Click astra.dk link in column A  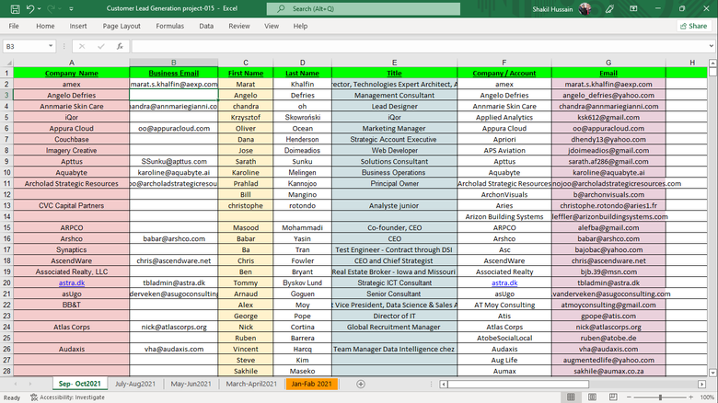(72, 283)
